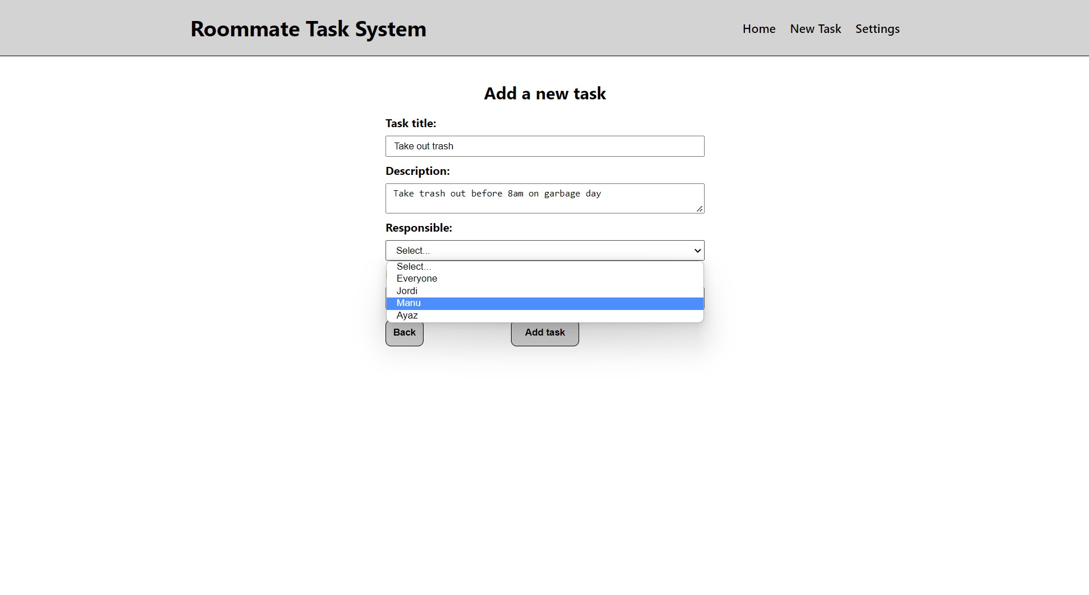Screen dimensions: 1089x595
Task: Click the textarea resize handle
Action: click(698, 210)
